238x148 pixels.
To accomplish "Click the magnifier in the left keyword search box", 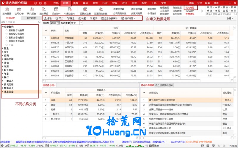I will click(x=40, y=22).
